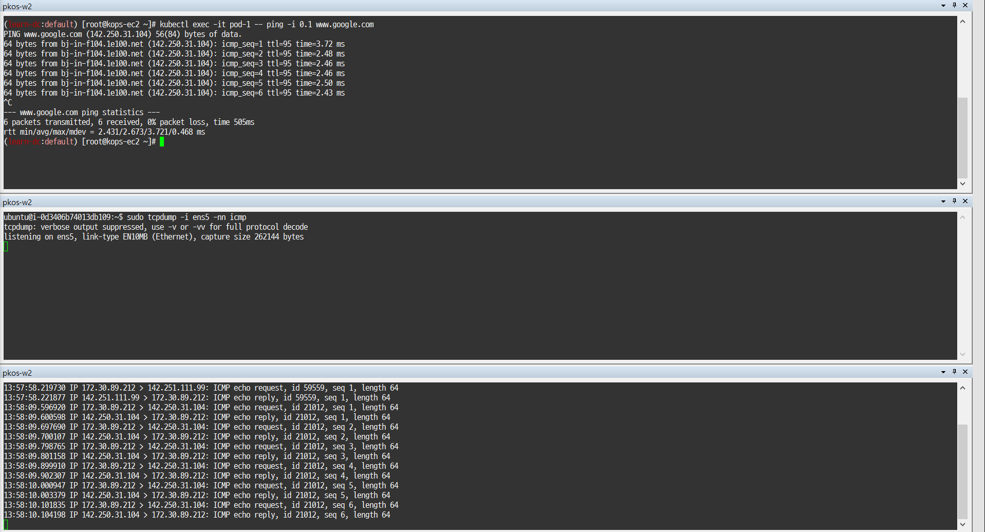This screenshot has width=985, height=532.
Task: Toggle the pin icon on the bottom pkos-w2 pane
Action: click(954, 372)
